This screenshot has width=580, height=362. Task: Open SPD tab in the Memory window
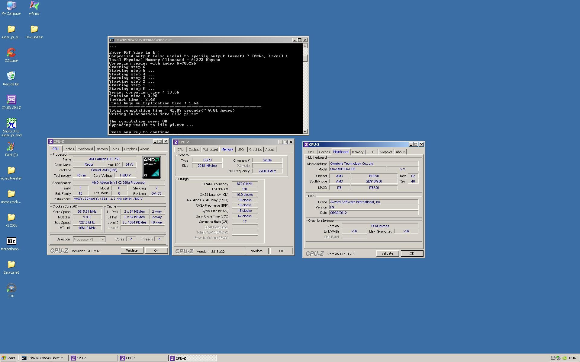pos(241,150)
